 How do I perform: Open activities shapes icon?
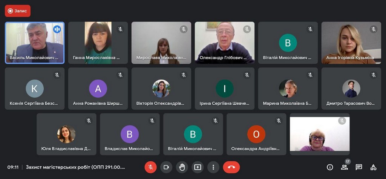click(373, 167)
